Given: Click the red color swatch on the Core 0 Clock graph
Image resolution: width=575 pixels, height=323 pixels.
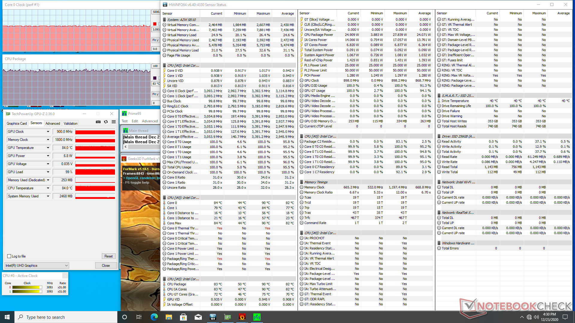Looking at the screenshot, I should point(155,24).
